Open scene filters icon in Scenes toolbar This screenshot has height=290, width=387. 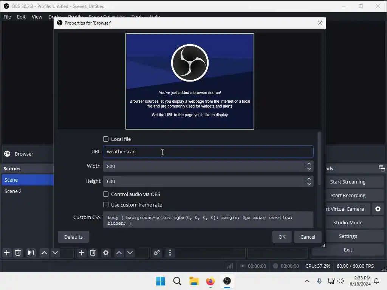tap(31, 253)
